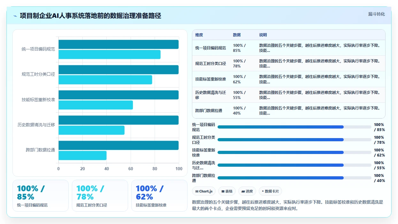Screen dimensions: 398x224
Task: Click table value 100% / 85%
Action: tap(240, 48)
